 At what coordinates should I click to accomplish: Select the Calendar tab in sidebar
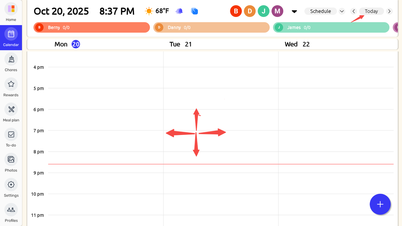tap(11, 37)
